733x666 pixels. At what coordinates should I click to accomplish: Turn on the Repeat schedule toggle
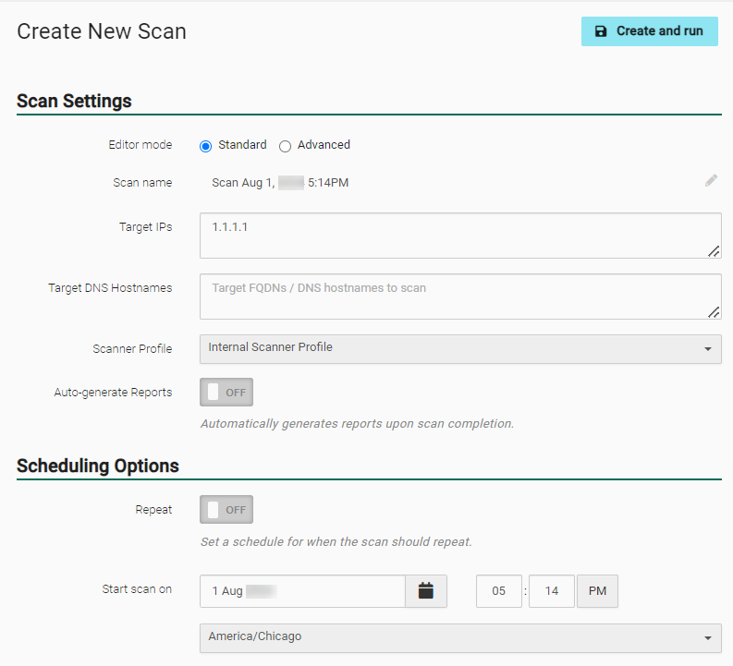[x=226, y=510]
